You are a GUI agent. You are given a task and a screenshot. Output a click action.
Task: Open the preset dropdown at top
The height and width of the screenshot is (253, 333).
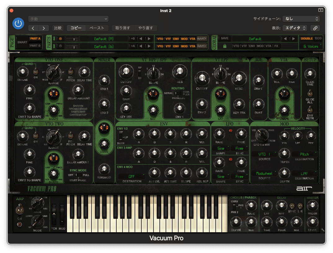click(x=69, y=19)
